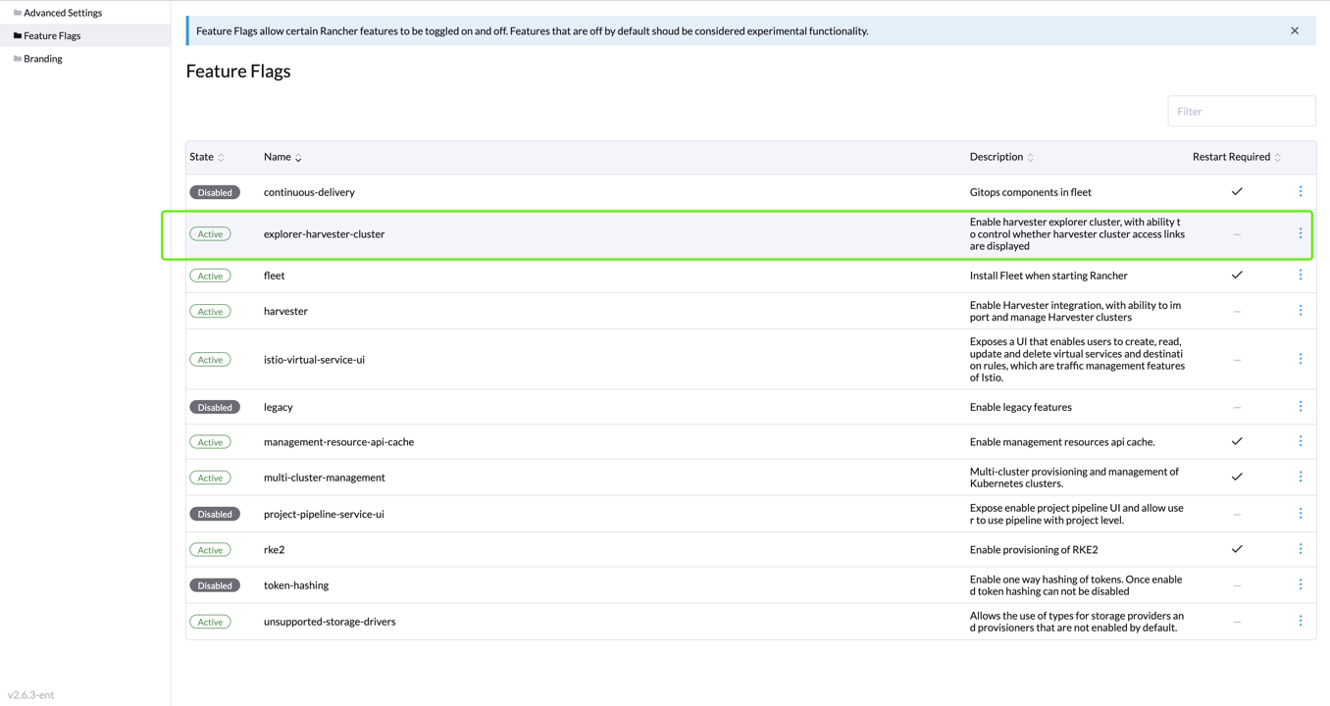Open actions menu for management-resource-api-cache row
The image size is (1330, 706).
(x=1301, y=441)
